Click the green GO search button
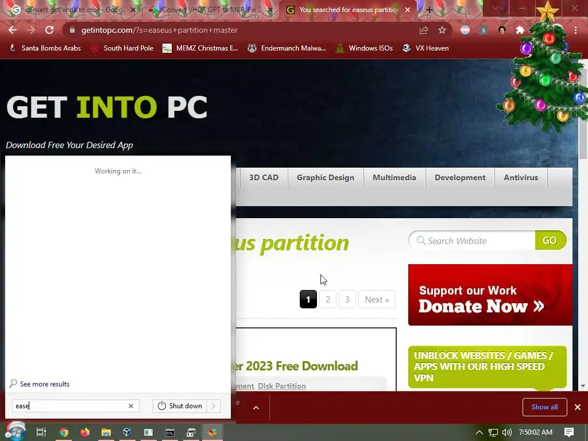The height and width of the screenshot is (441, 588). pos(550,241)
